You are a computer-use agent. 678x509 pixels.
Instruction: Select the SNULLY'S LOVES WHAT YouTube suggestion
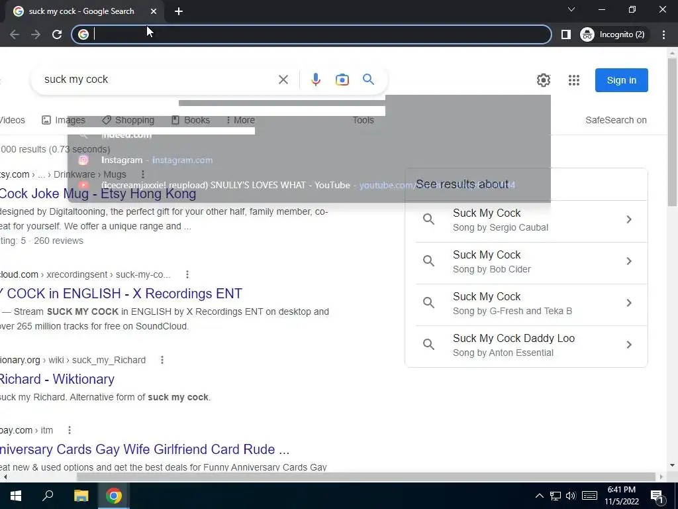309,186
